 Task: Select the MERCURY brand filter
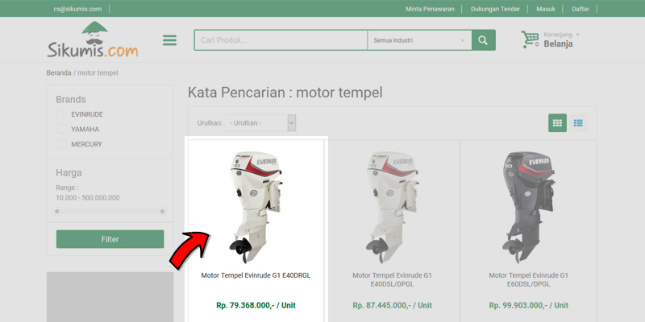click(x=61, y=144)
